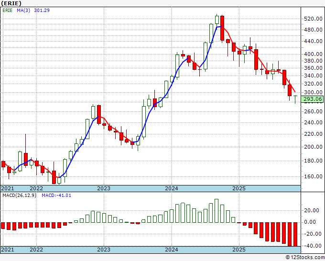
Task: Select 2024 on the price chart time axis
Action: pos(172,188)
